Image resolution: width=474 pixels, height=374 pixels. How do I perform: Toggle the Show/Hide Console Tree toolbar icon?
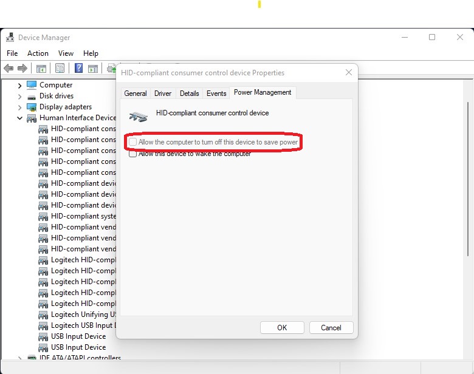pos(41,69)
